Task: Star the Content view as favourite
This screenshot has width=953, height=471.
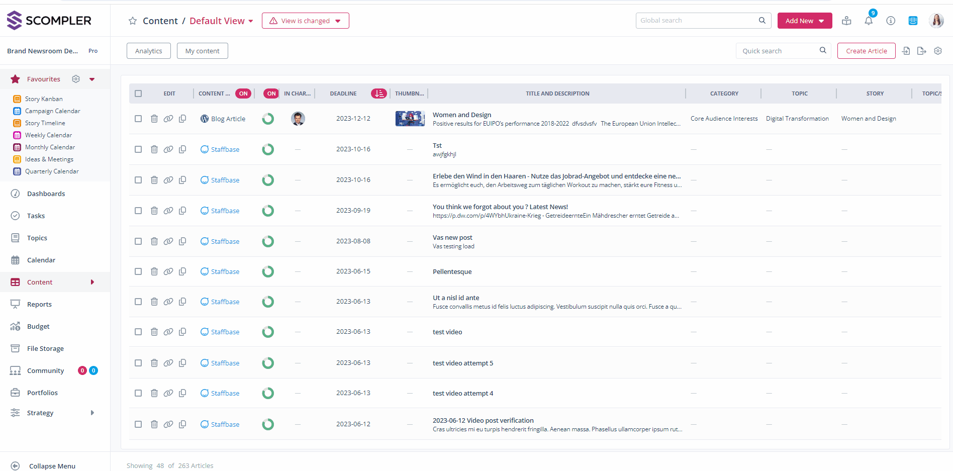Action: point(133,21)
